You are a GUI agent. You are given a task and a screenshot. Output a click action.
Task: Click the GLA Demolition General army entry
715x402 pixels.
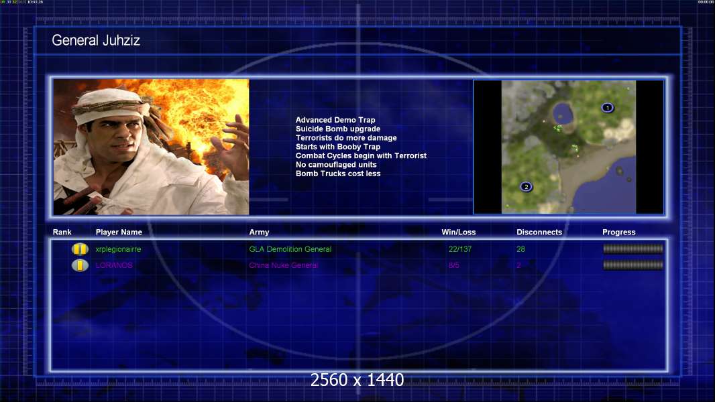pyautogui.click(x=290, y=249)
